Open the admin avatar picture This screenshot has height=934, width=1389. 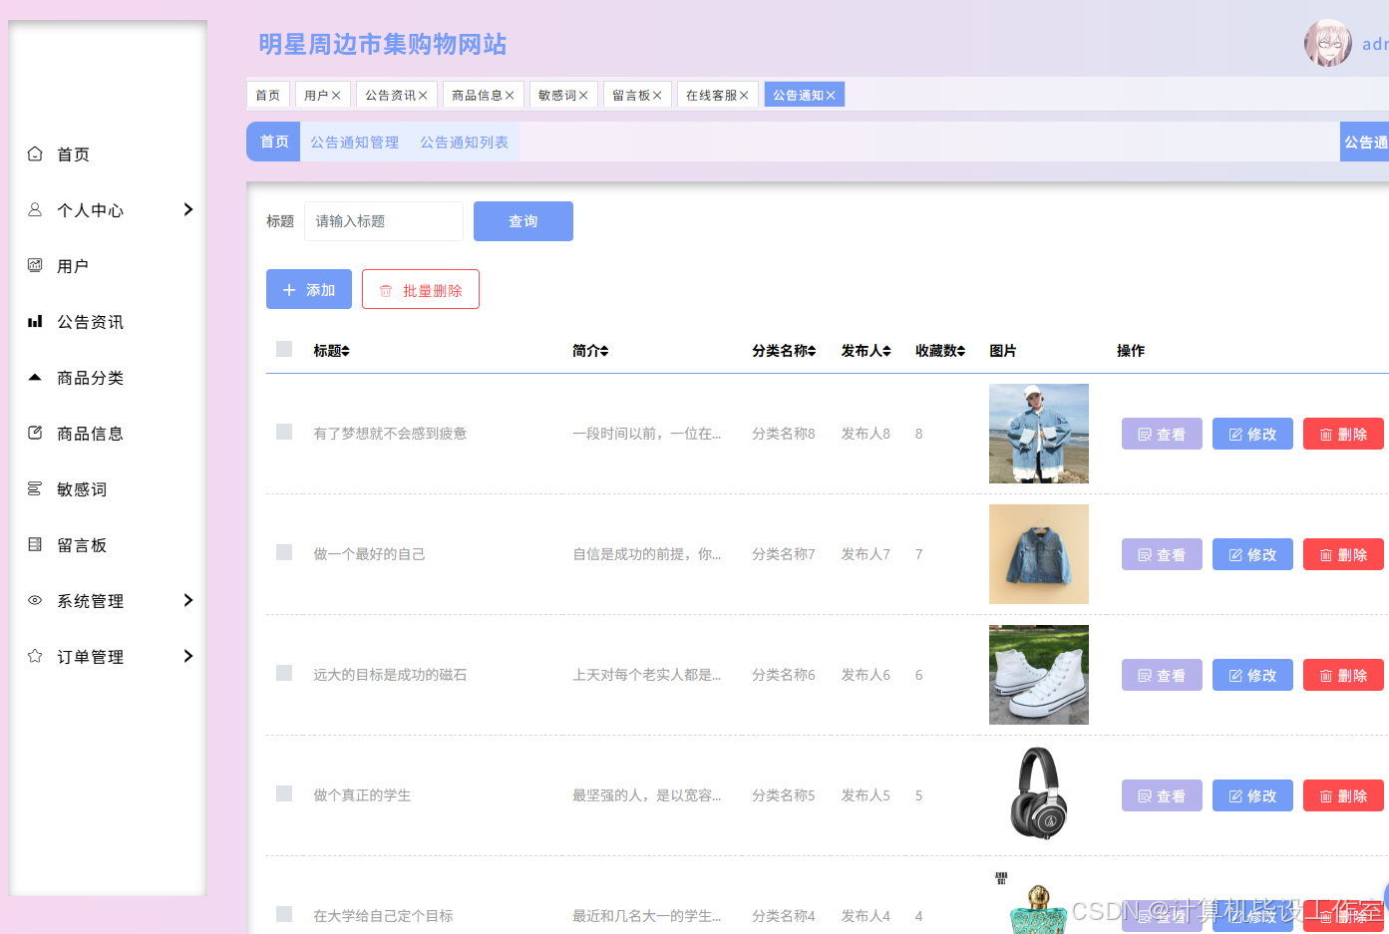point(1328,43)
